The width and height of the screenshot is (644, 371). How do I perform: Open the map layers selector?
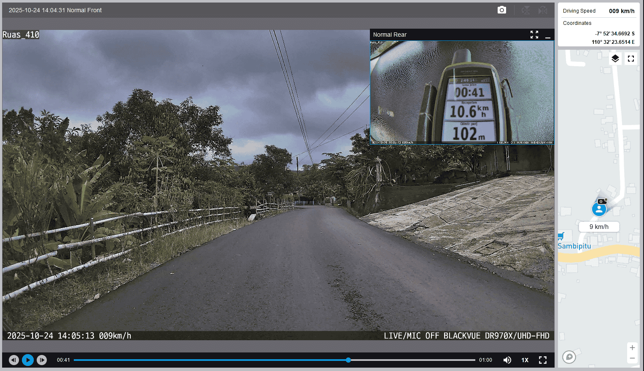[615, 59]
